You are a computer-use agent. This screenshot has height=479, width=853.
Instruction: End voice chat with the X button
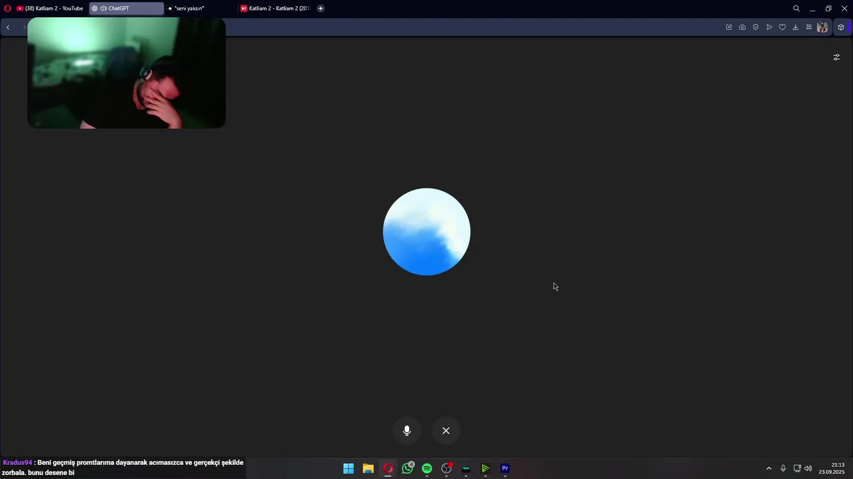[x=446, y=430]
